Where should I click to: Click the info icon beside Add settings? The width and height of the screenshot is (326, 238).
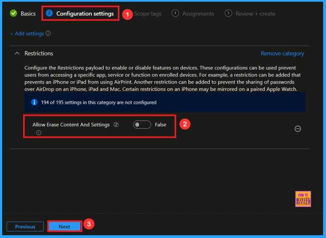[48, 34]
